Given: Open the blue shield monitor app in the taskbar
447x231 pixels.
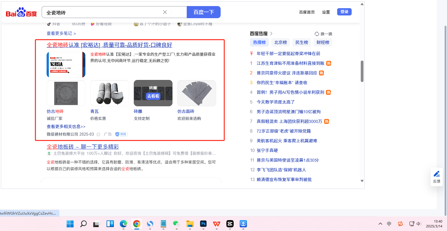Looking at the screenshot, I should (x=243, y=224).
